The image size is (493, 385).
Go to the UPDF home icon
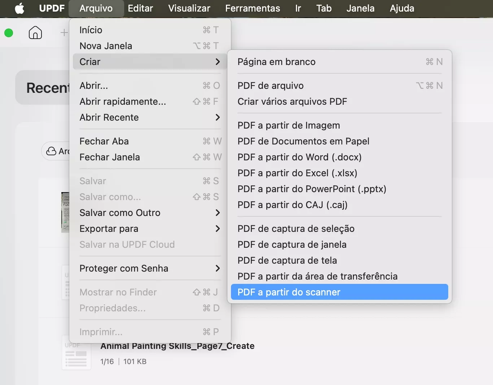[x=35, y=33]
